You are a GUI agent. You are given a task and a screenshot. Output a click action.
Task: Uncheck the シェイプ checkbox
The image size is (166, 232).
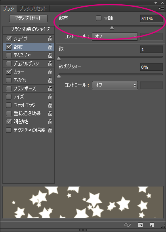pyautogui.click(x=9, y=39)
